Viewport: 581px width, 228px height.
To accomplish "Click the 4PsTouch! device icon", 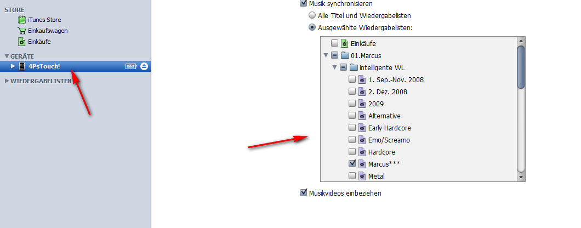I will [22, 66].
